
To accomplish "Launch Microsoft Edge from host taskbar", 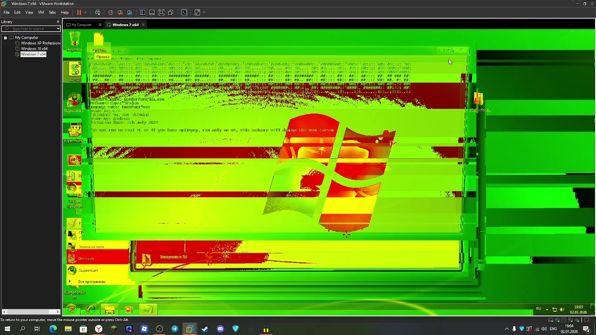I will [53, 329].
